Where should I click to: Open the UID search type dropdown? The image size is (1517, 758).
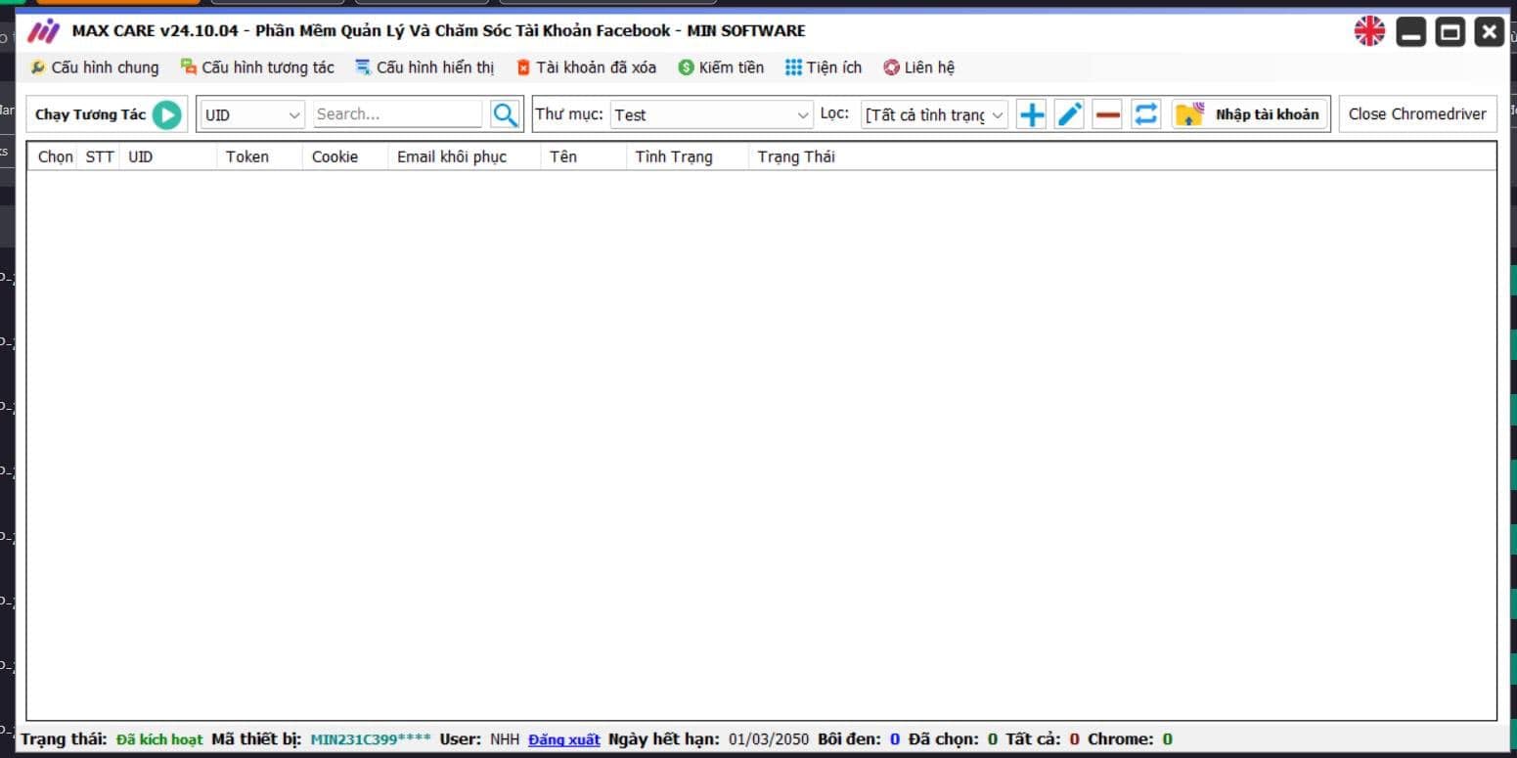[252, 114]
